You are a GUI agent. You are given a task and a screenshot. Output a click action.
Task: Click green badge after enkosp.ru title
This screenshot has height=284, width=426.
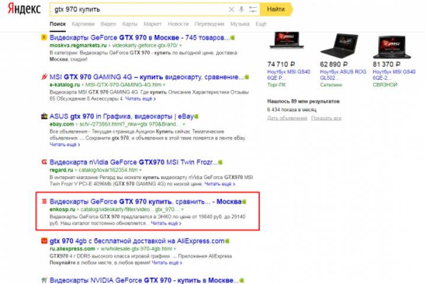point(244,202)
